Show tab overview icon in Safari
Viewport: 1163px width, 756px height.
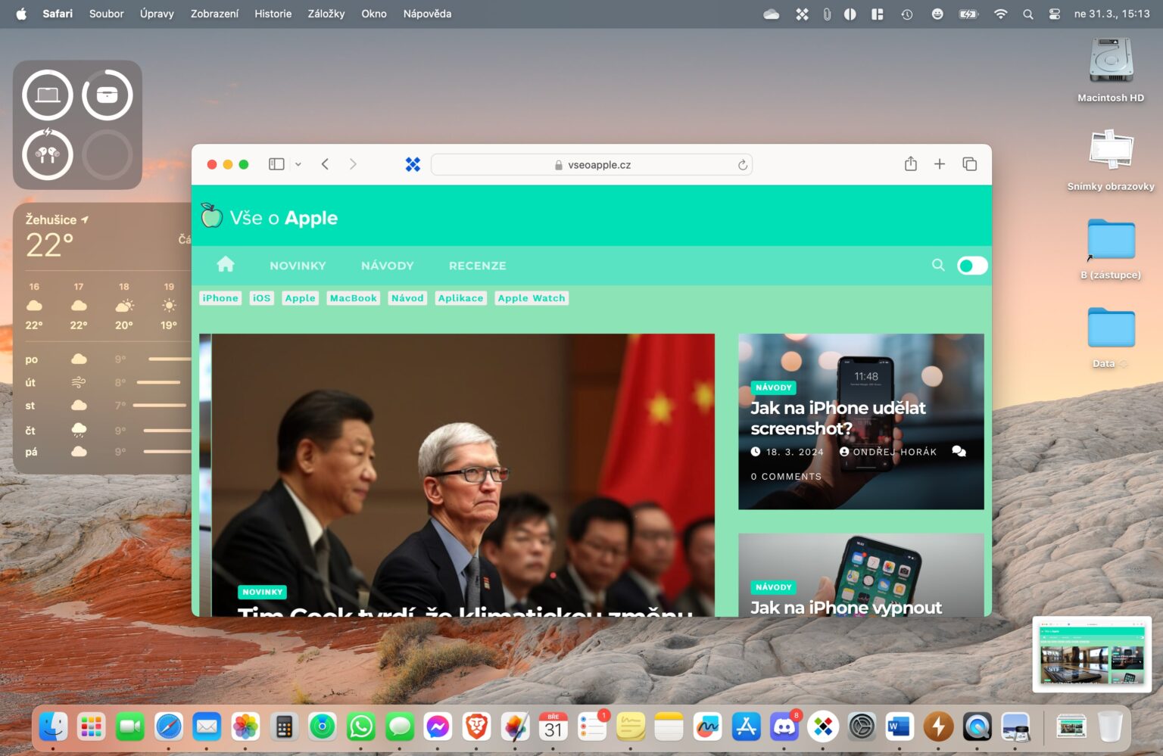pos(969,164)
